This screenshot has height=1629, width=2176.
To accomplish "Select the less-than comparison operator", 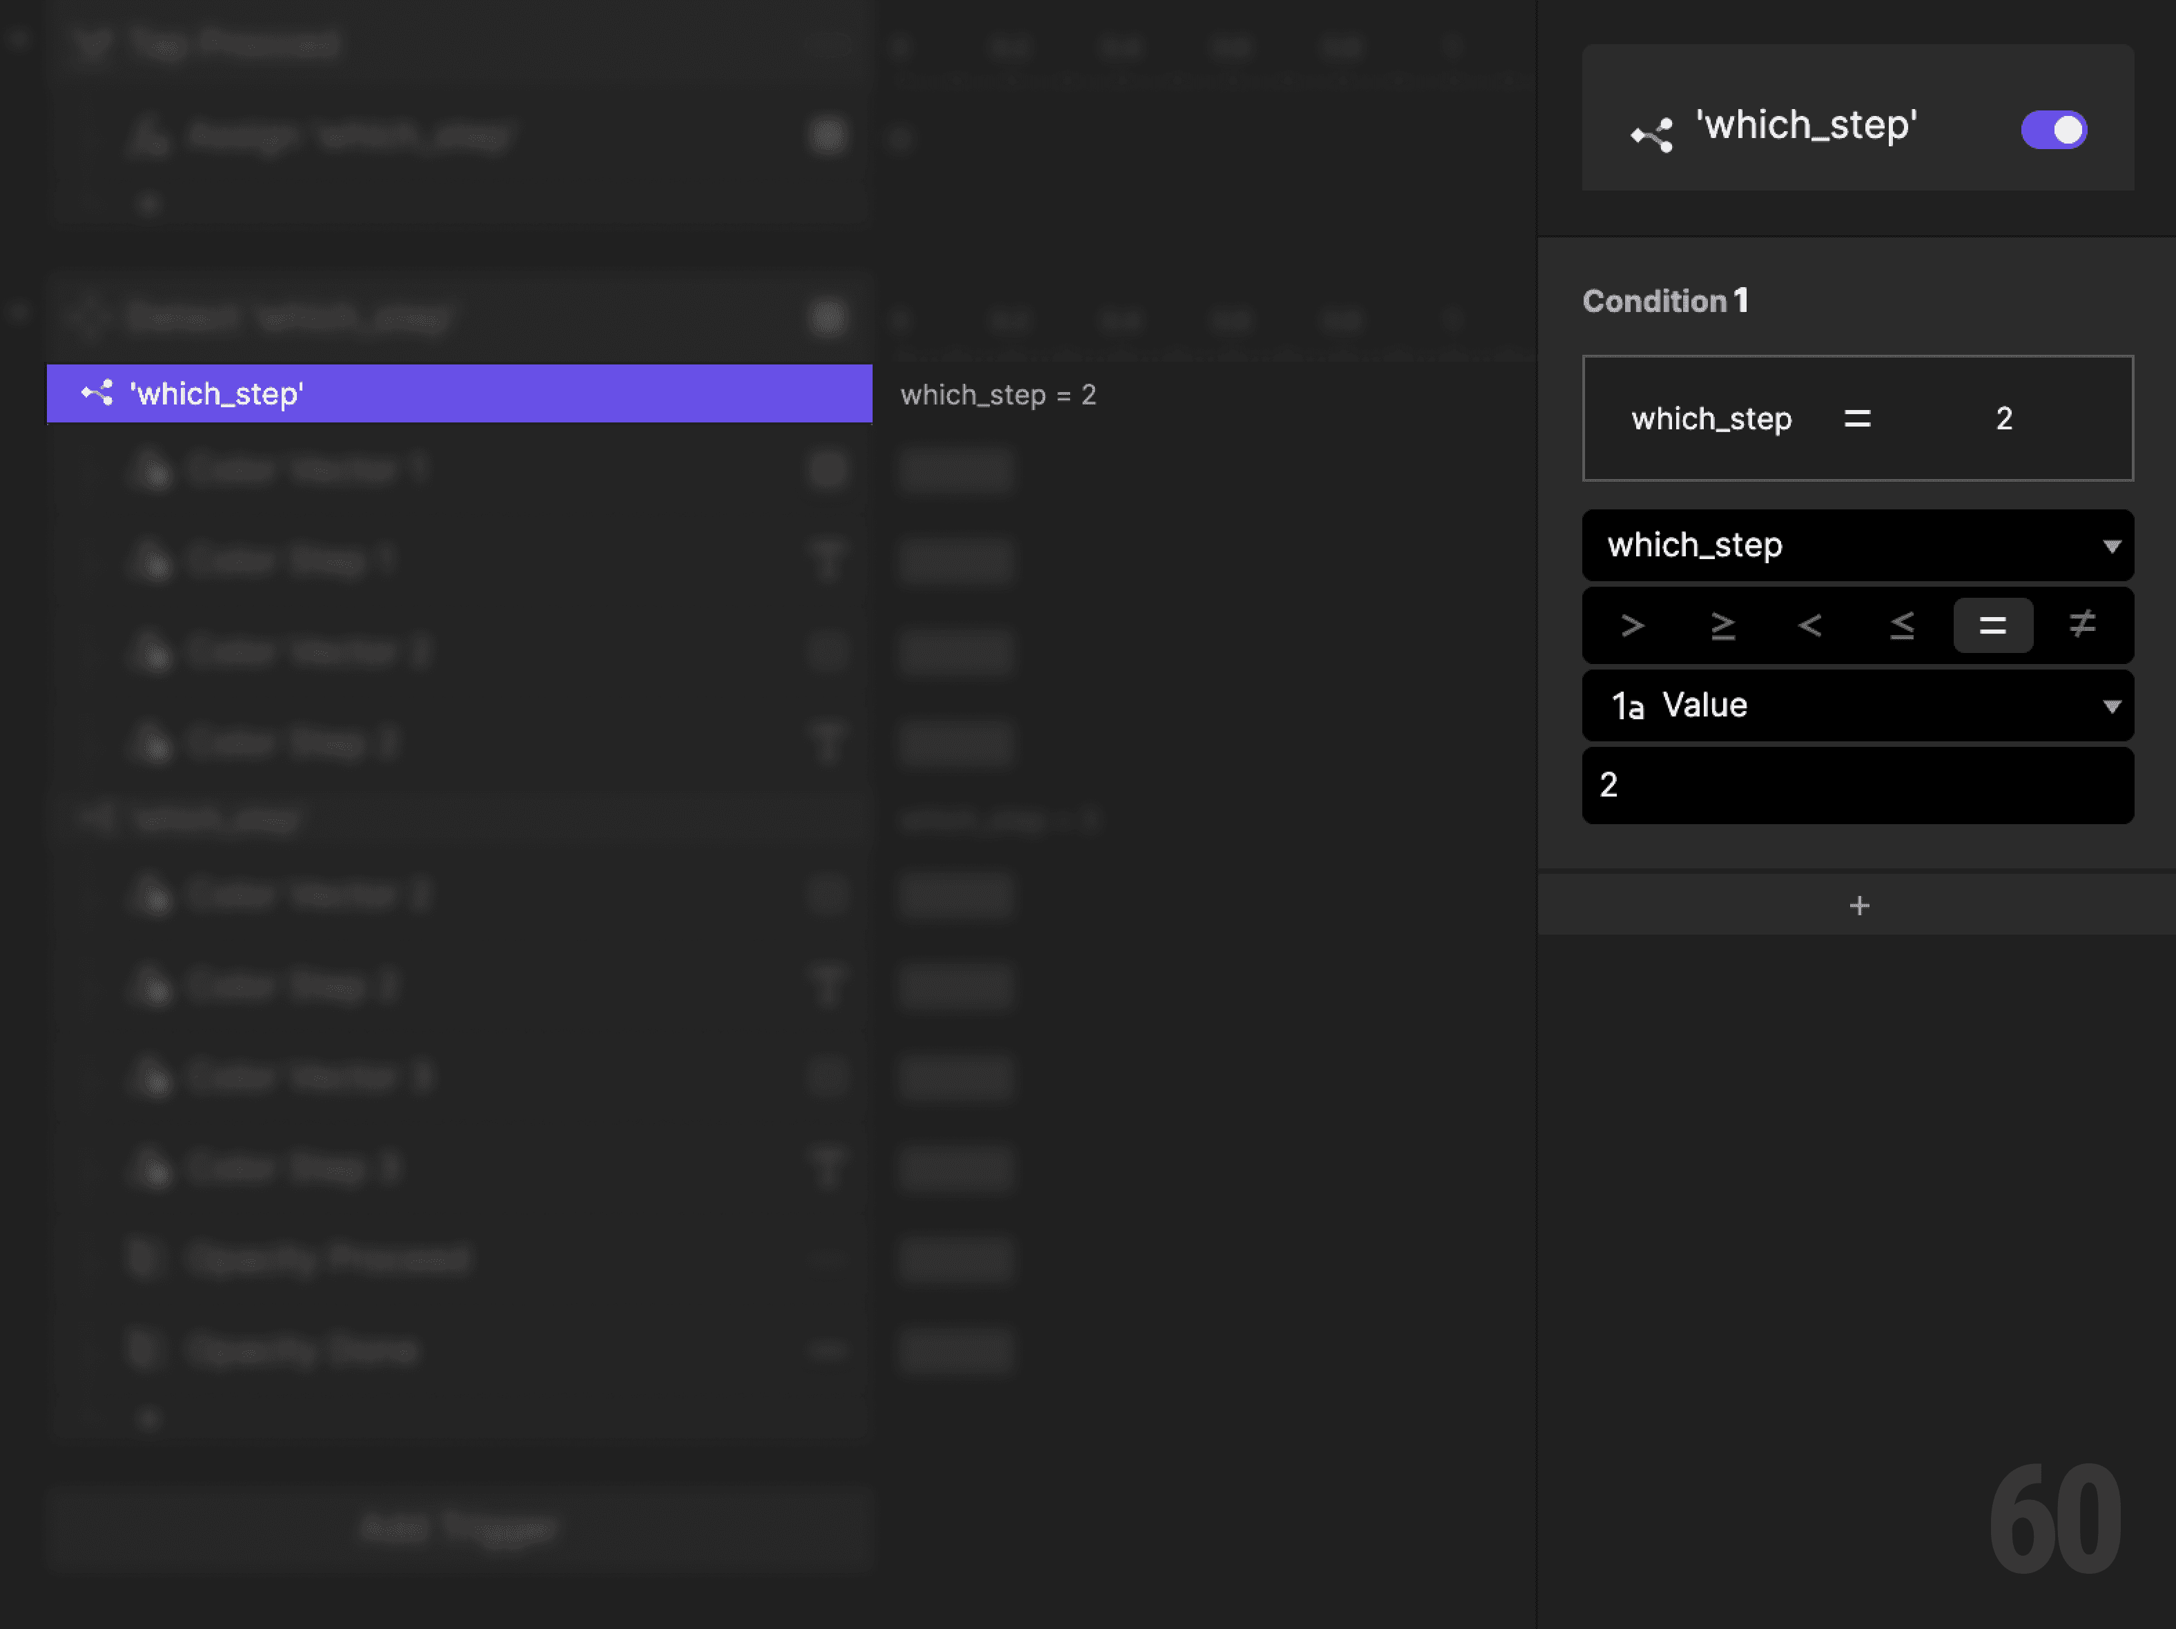I will tap(1810, 625).
